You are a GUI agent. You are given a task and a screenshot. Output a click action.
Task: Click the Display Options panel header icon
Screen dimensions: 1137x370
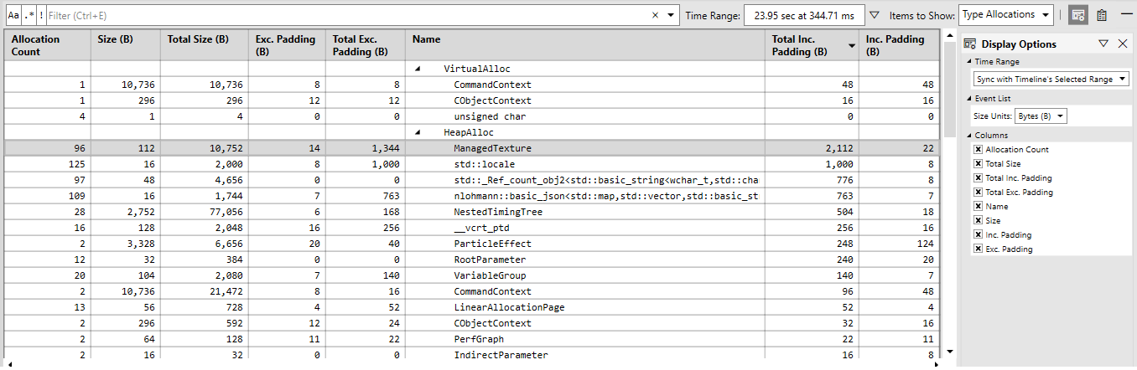[x=970, y=44]
